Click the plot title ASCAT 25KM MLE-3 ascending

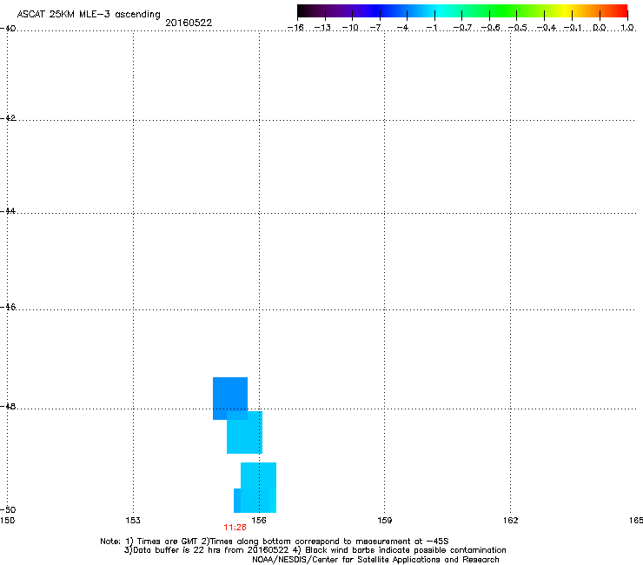[x=89, y=14]
